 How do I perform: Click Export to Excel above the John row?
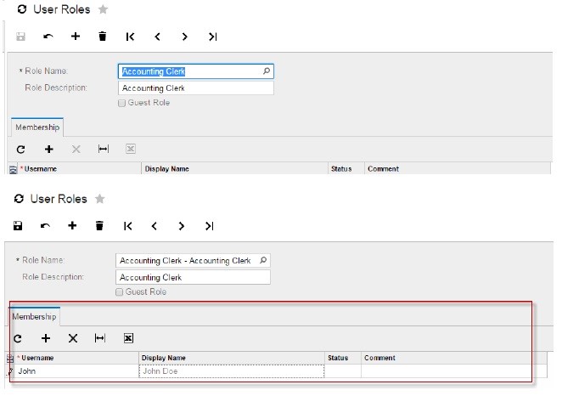pos(128,338)
